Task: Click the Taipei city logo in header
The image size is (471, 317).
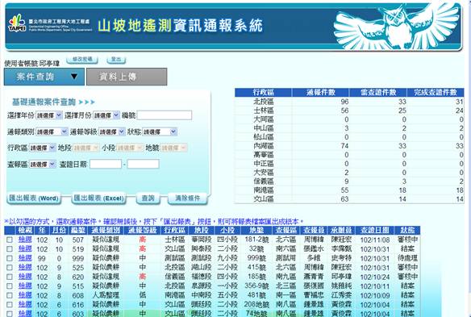Action: pos(17,23)
